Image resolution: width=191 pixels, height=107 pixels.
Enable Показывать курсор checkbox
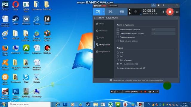tap(118, 37)
